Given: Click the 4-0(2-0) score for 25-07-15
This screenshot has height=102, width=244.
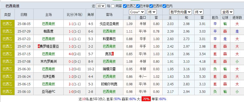Looking at the screenshot, I should [x=75, y=54].
